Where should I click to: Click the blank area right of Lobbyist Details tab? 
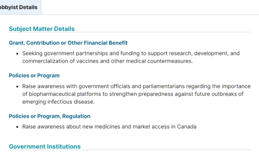(x=150, y=7)
